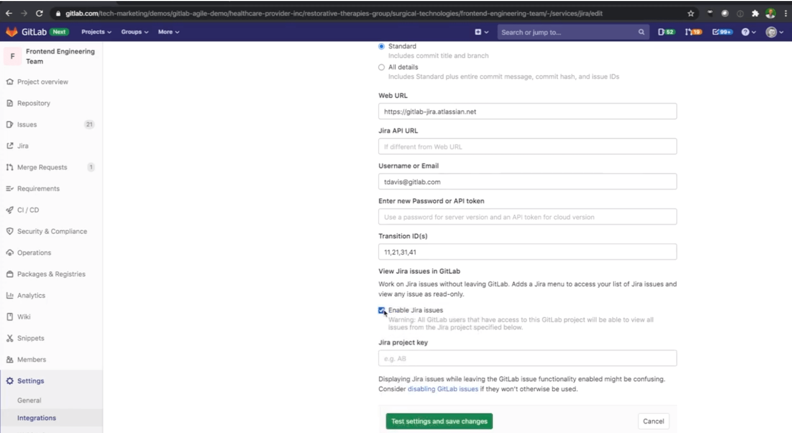Follow the disabling GitLab issues link
The height and width of the screenshot is (433, 792).
[442, 389]
